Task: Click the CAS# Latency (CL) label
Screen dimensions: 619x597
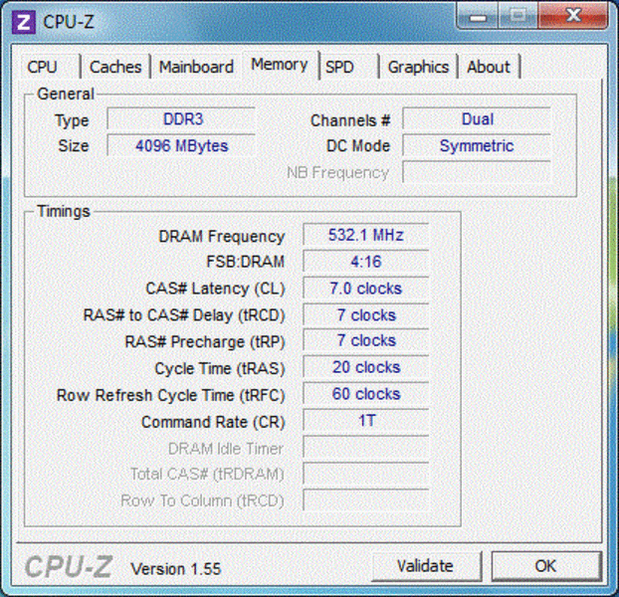Action: point(215,289)
